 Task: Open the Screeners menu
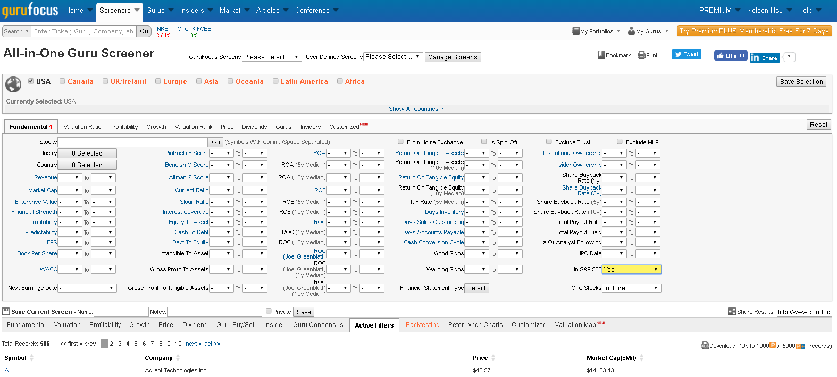119,10
